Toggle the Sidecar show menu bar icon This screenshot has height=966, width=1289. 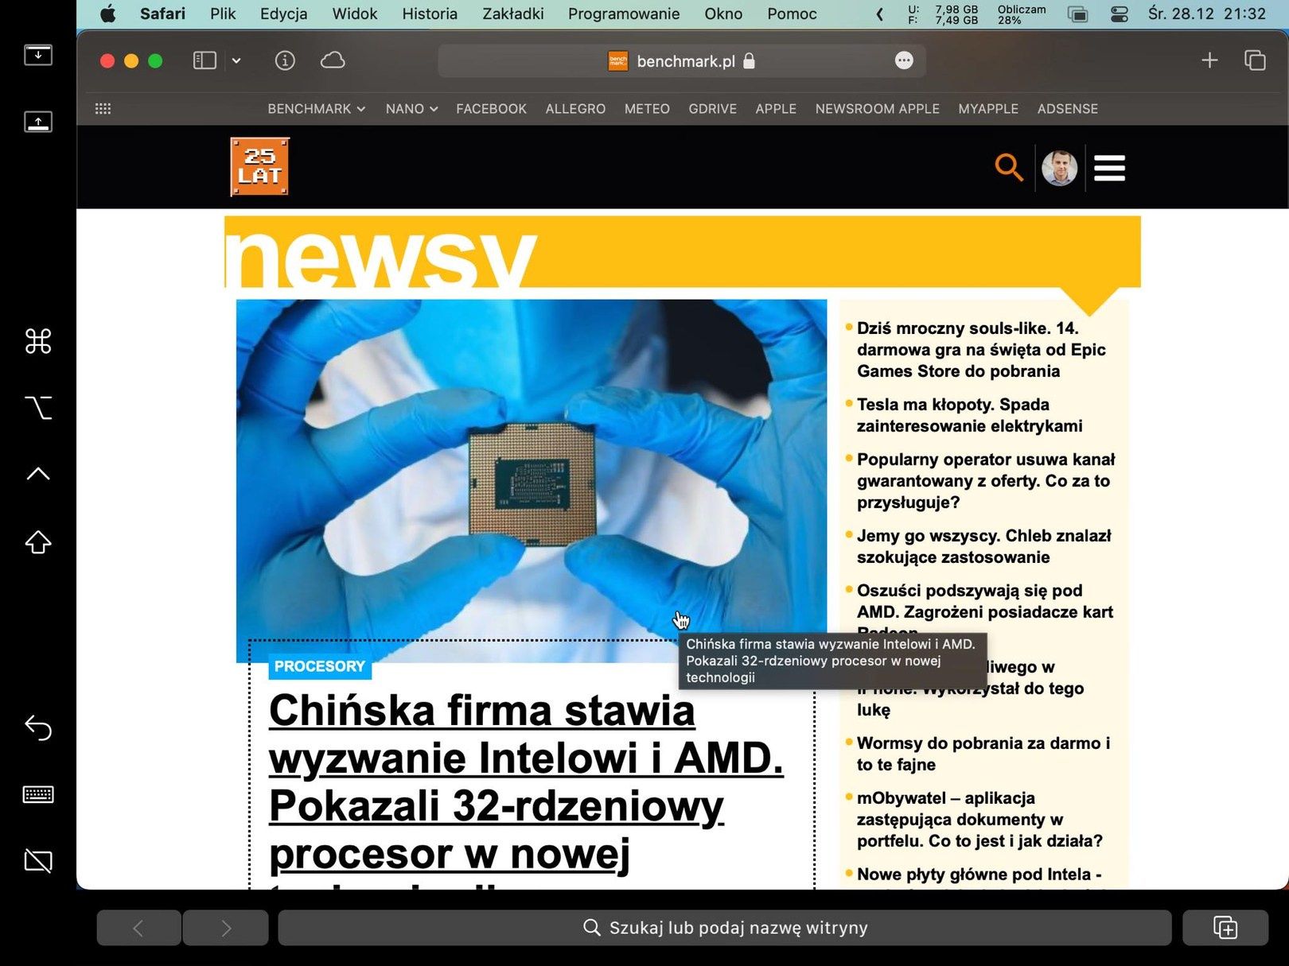tap(38, 55)
